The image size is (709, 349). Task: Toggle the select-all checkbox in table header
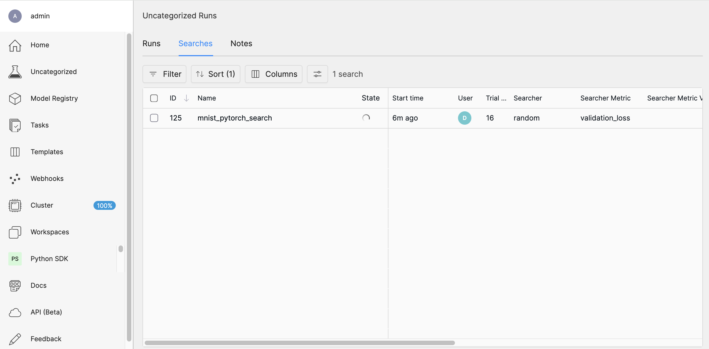tap(154, 98)
